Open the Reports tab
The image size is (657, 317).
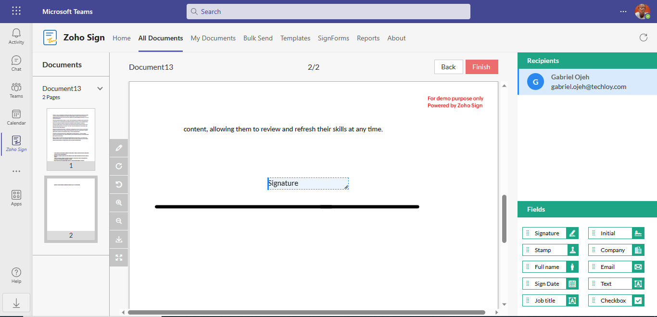(x=368, y=38)
